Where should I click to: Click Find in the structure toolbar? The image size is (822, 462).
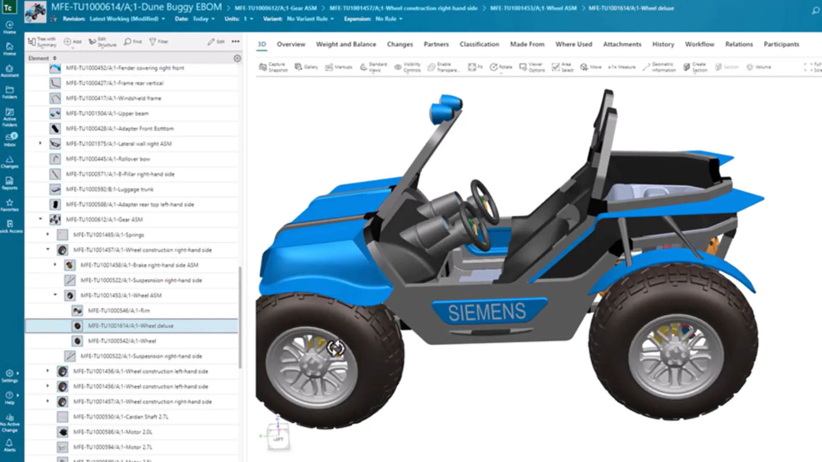133,41
